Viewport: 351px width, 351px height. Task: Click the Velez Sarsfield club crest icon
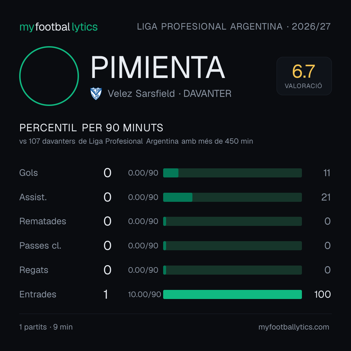pos(96,94)
